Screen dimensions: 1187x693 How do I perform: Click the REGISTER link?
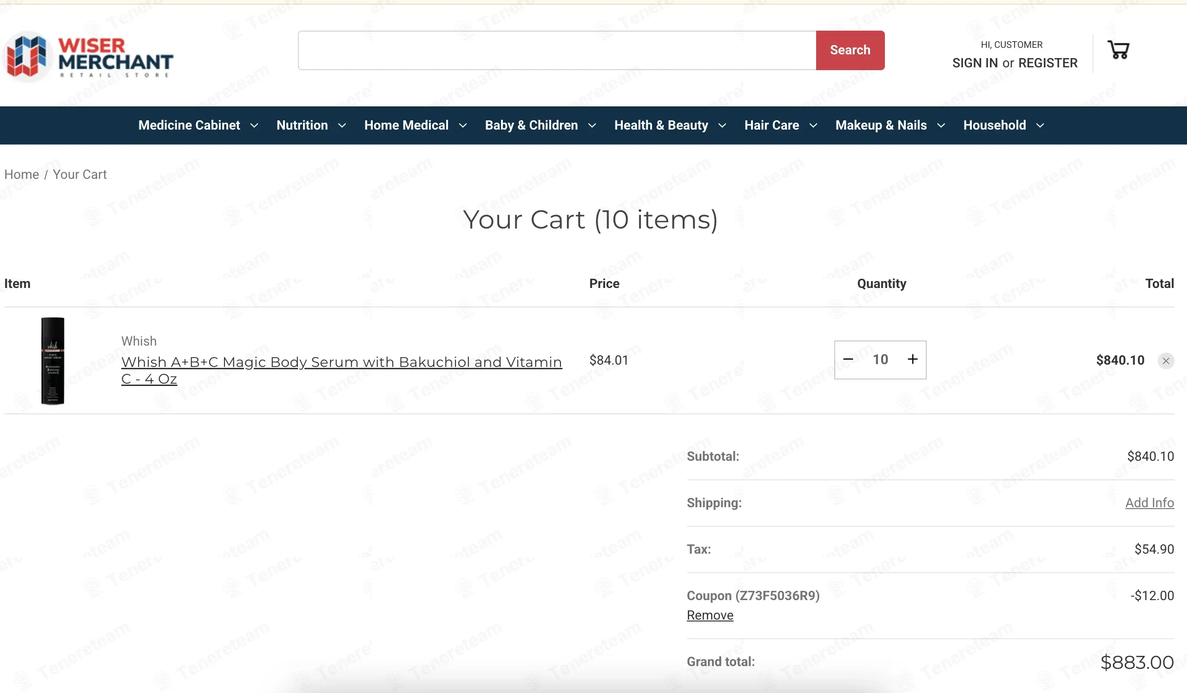click(x=1048, y=63)
